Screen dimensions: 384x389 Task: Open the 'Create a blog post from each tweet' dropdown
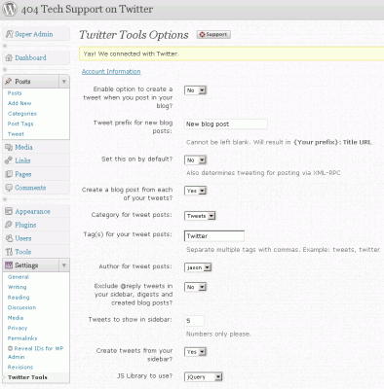[195, 191]
